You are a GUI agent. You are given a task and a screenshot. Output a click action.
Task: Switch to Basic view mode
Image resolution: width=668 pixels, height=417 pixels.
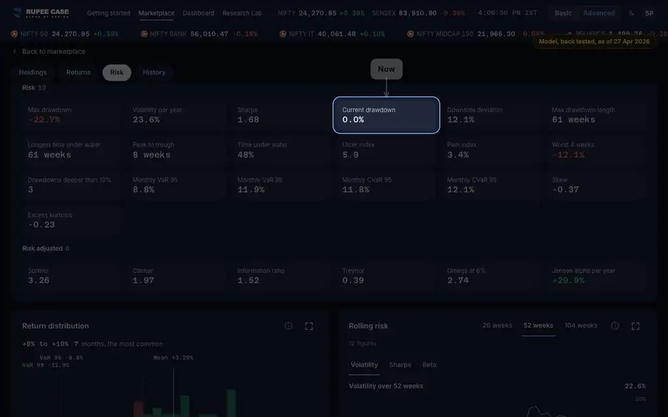[x=563, y=13]
